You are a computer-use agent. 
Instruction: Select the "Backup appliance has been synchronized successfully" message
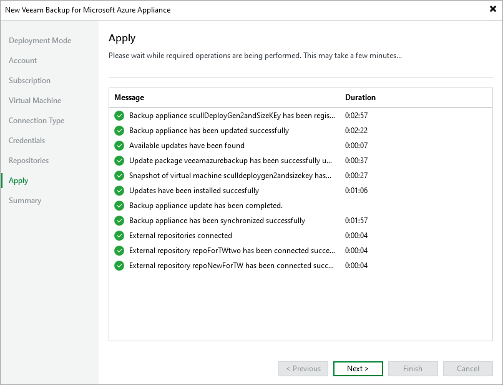point(217,221)
